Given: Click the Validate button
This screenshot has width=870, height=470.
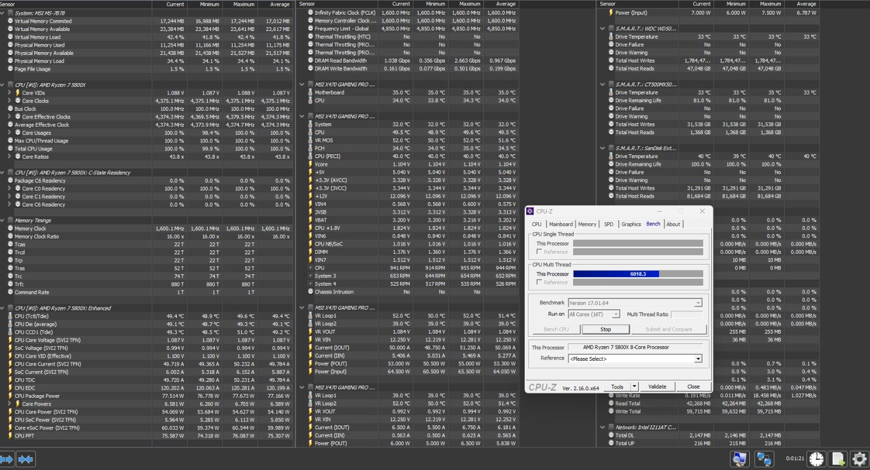Looking at the screenshot, I should coord(657,387).
